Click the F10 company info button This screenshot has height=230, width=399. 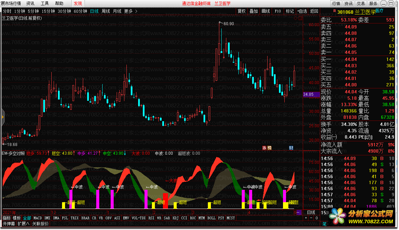click(x=278, y=11)
